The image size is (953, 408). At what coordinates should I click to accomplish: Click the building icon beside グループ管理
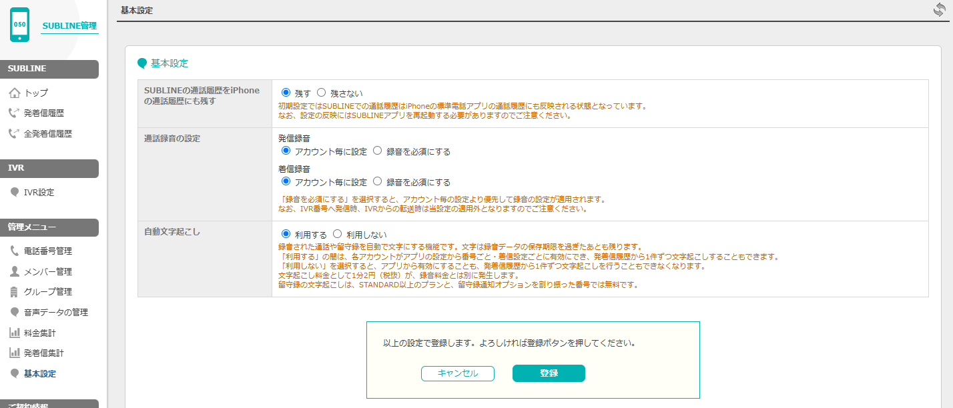[15, 291]
